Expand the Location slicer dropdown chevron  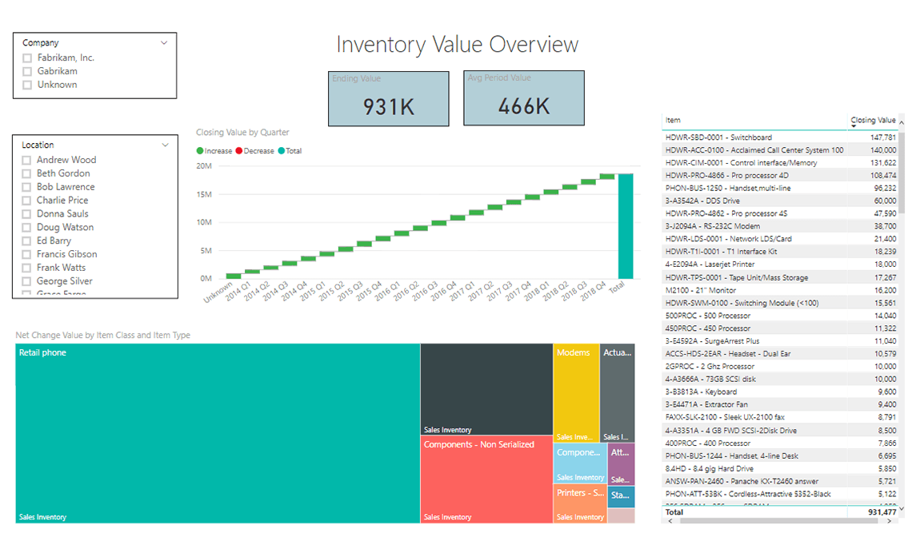(165, 145)
